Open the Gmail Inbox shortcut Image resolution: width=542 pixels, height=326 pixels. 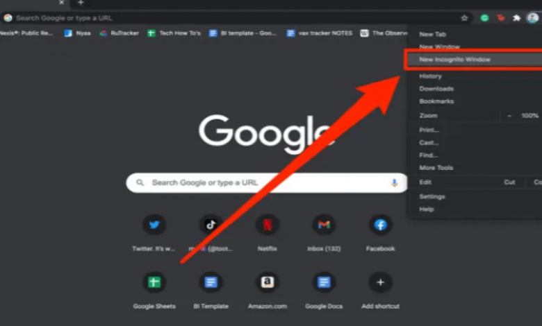pyautogui.click(x=323, y=225)
